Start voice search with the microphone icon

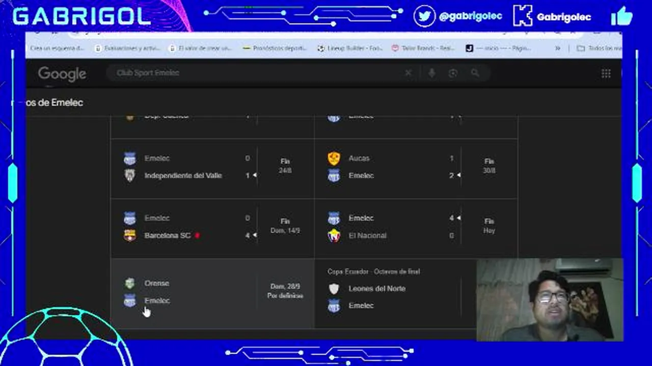431,73
